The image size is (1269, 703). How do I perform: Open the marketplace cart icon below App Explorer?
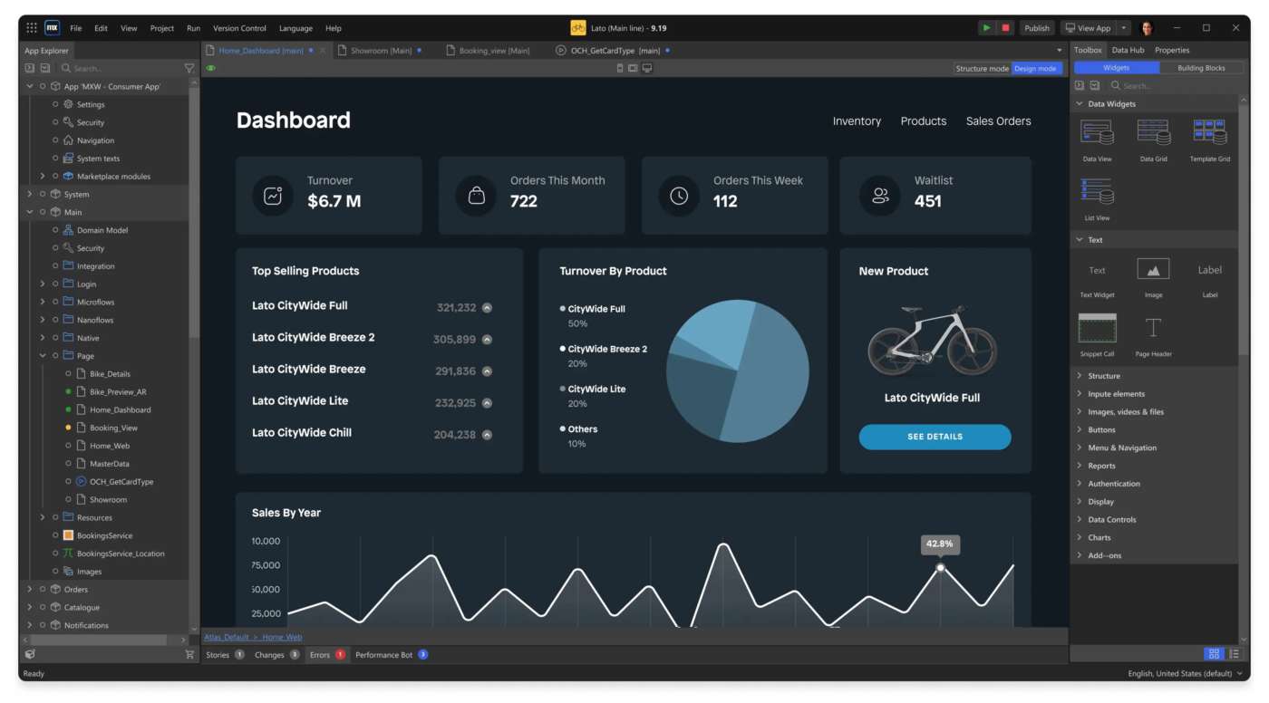click(x=189, y=654)
